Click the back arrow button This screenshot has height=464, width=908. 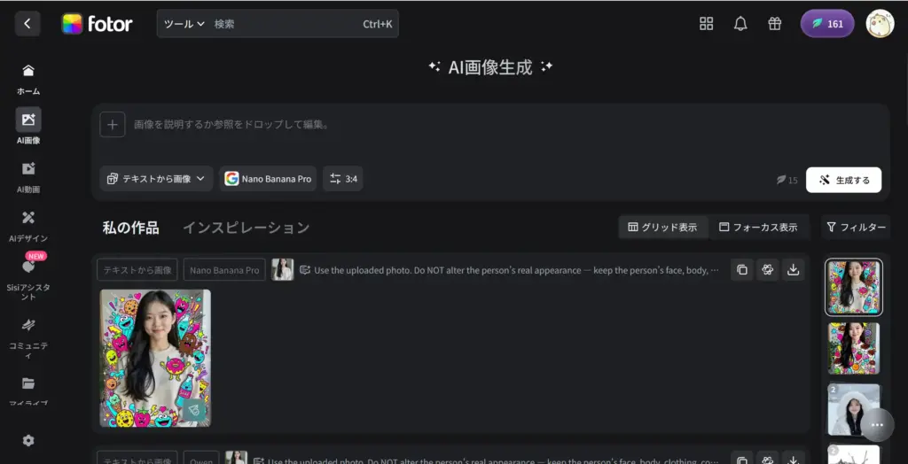(x=27, y=24)
